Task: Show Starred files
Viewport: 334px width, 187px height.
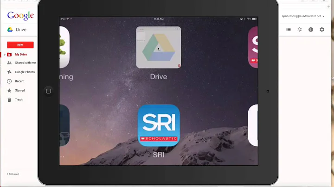Action: pos(20,90)
